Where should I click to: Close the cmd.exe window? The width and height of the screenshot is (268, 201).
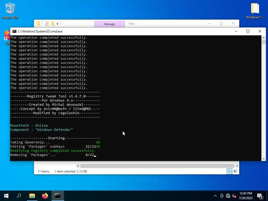[260, 31]
